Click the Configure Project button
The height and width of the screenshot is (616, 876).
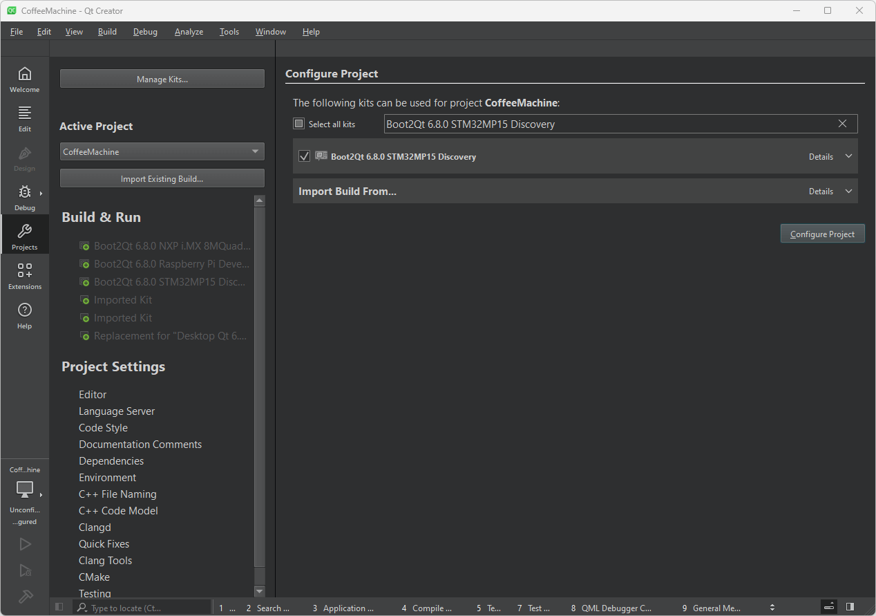822,234
